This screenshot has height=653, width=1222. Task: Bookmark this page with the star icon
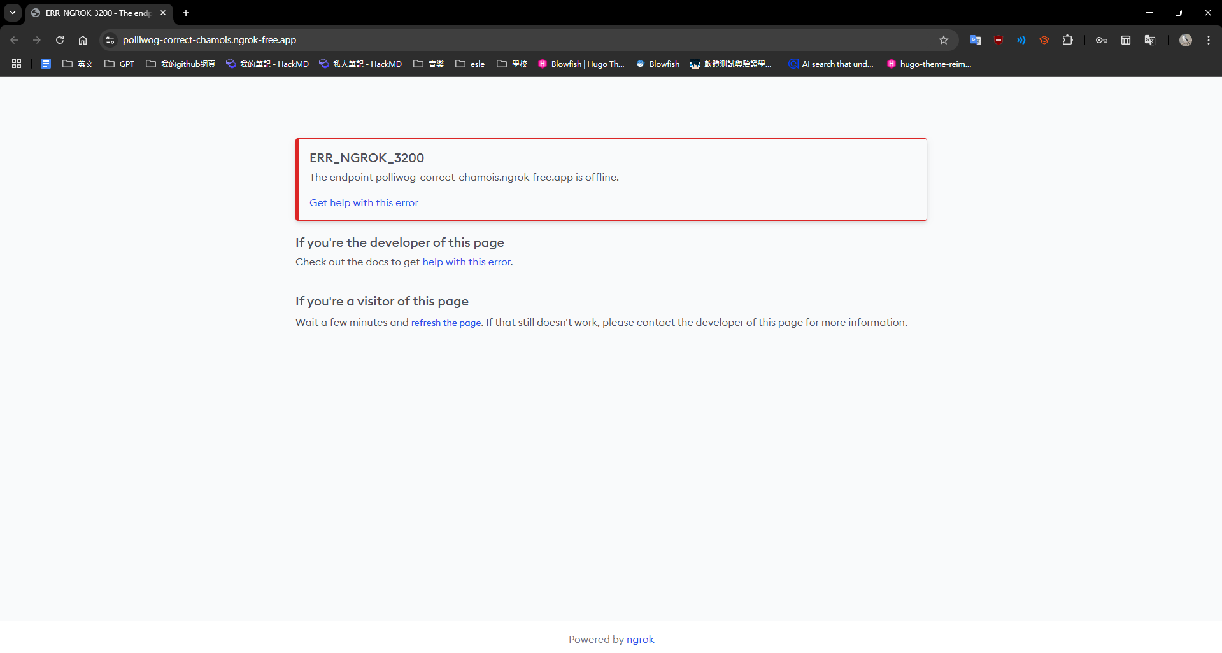coord(944,40)
